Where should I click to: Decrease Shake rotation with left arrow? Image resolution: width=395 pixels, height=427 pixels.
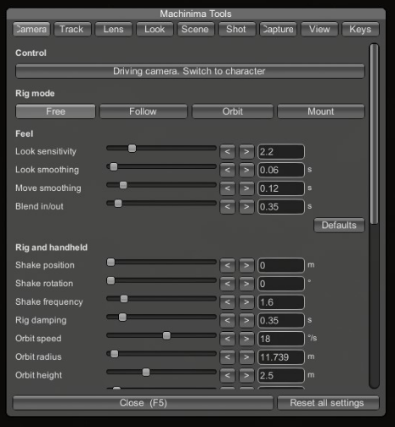click(x=228, y=284)
